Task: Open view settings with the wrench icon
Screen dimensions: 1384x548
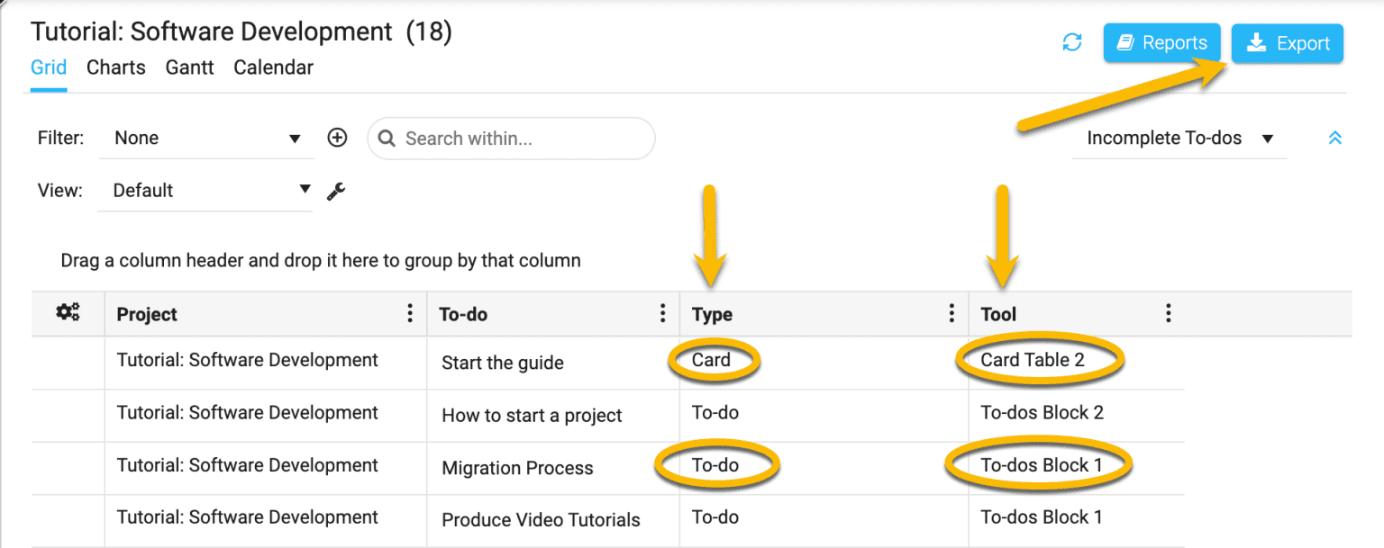Action: click(336, 191)
